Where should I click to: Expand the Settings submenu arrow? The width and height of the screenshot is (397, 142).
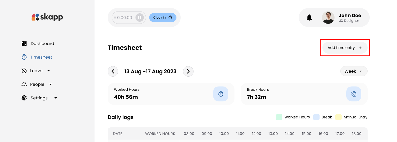[56, 98]
